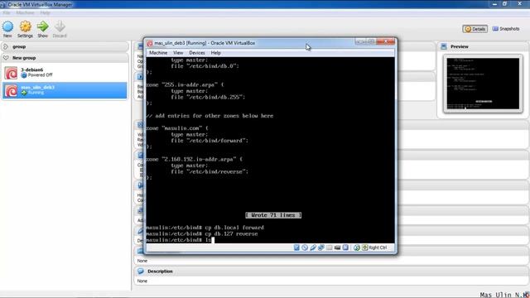Click the Preview panel icon
Image resolution: width=530 pixels, height=298 pixels.
click(x=444, y=46)
